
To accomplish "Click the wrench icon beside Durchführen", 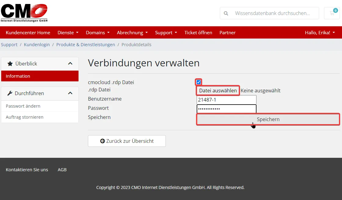I will coord(9,93).
